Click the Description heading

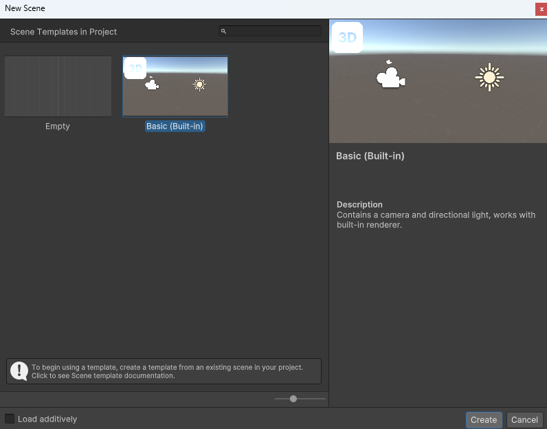(359, 205)
